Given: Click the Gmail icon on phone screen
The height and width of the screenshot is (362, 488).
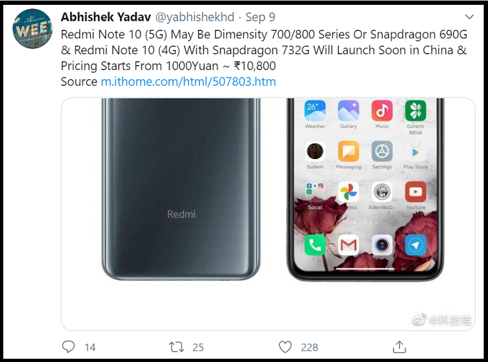Looking at the screenshot, I should pos(348,244).
